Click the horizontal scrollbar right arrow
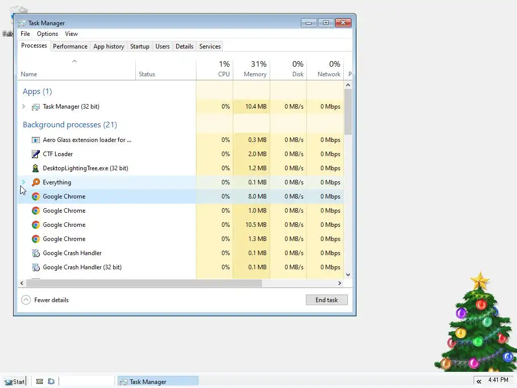The height and width of the screenshot is (388, 517). click(x=340, y=283)
